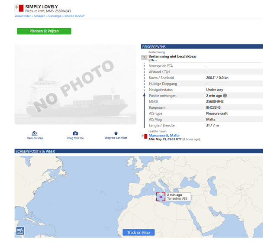The height and width of the screenshot is (243, 277).
Task: Click the Voeg toe aan vloot star icon
Action: pyautogui.click(x=116, y=133)
